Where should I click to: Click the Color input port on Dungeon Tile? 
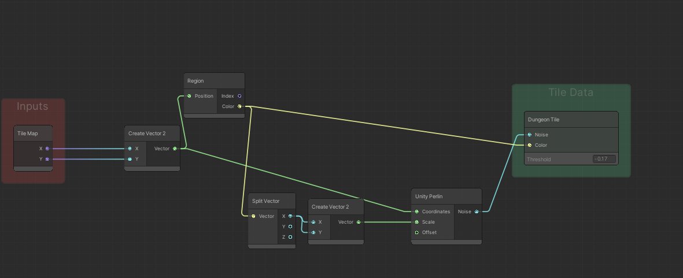(530, 145)
